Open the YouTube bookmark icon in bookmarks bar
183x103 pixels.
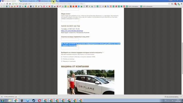49,6
